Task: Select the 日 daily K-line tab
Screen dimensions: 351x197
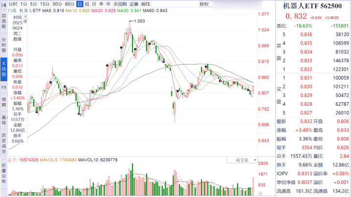Action: coord(80,4)
